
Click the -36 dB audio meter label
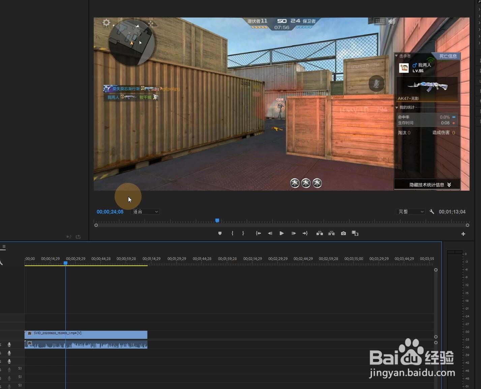coord(467,347)
